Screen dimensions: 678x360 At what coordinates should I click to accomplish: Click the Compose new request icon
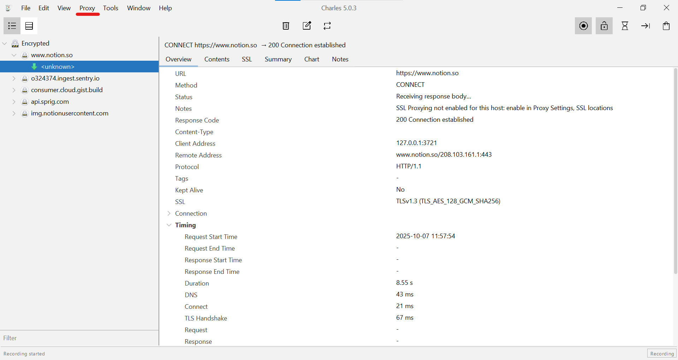(307, 26)
